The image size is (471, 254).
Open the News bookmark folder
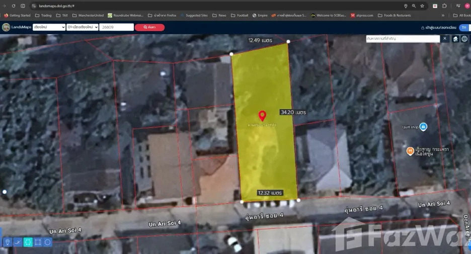coord(219,15)
